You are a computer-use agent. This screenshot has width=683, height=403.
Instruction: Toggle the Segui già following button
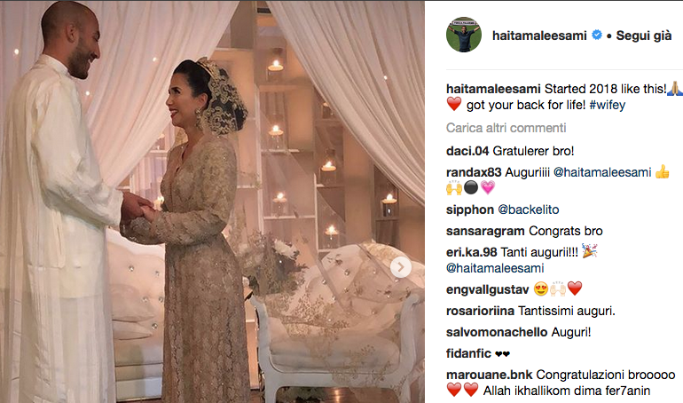644,36
